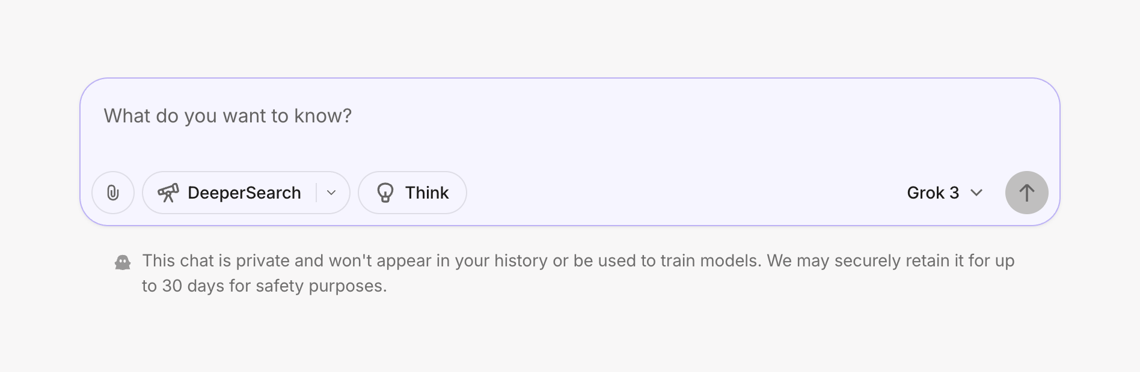
Task: Click the ghost icon next to privacy notice
Action: pos(123,261)
